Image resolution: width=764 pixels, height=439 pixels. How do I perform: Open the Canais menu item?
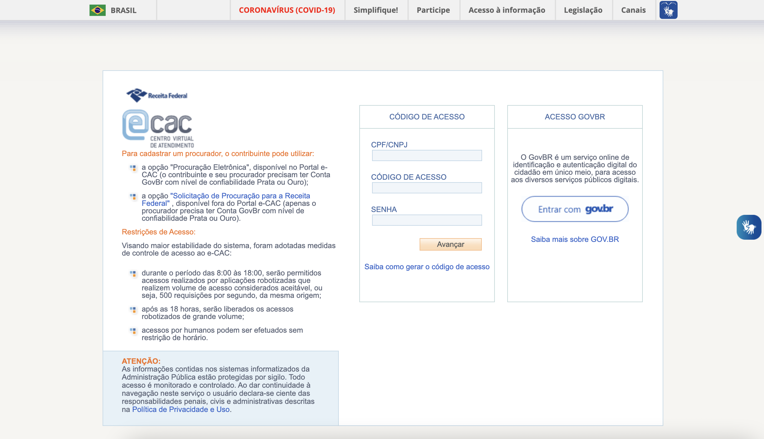pos(633,10)
